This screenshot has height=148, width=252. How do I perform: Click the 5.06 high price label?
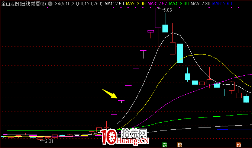pyautogui.click(x=168, y=10)
